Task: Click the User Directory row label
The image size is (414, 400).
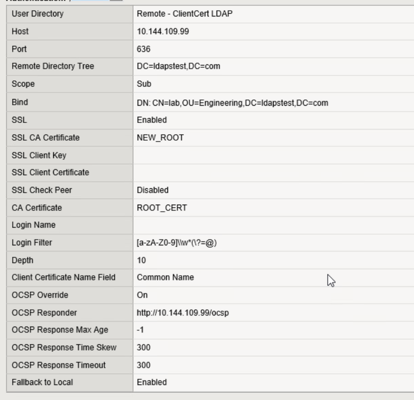Action: click(x=38, y=14)
